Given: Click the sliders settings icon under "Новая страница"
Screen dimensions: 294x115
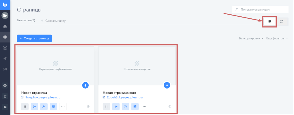Looking at the screenshot, I should pos(53,107).
